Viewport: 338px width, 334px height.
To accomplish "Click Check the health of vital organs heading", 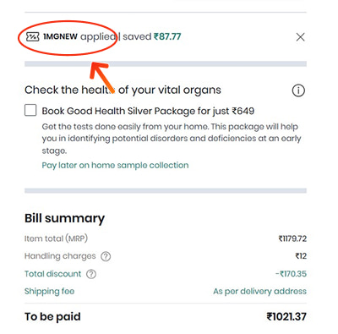I will click(x=123, y=90).
